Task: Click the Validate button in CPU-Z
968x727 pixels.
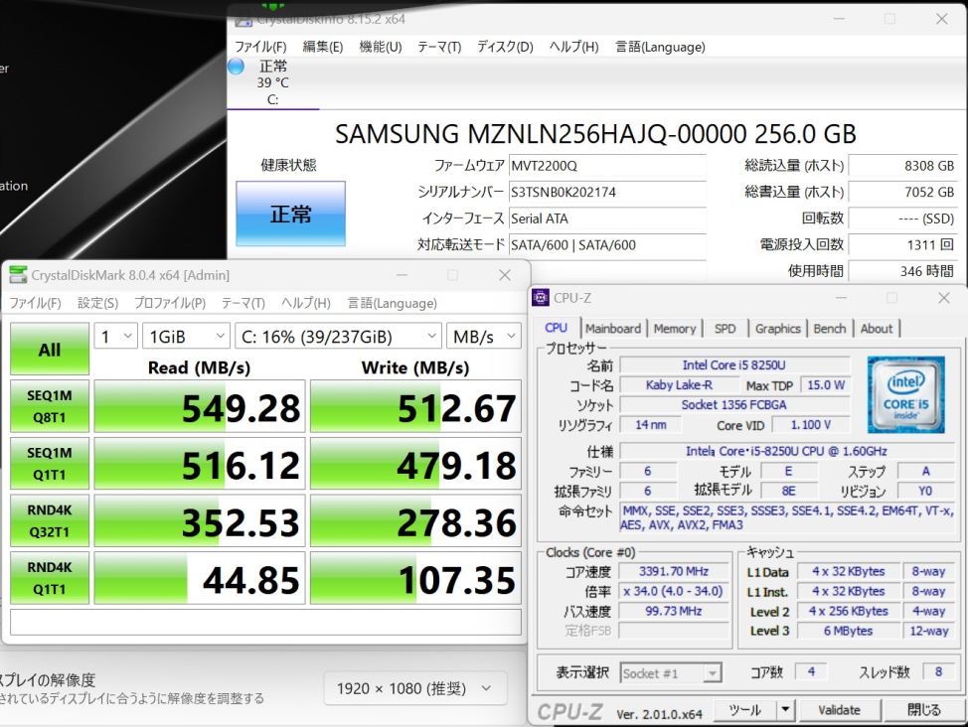Action: 839,710
